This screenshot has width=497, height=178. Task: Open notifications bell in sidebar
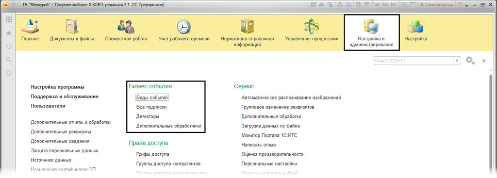(9, 73)
